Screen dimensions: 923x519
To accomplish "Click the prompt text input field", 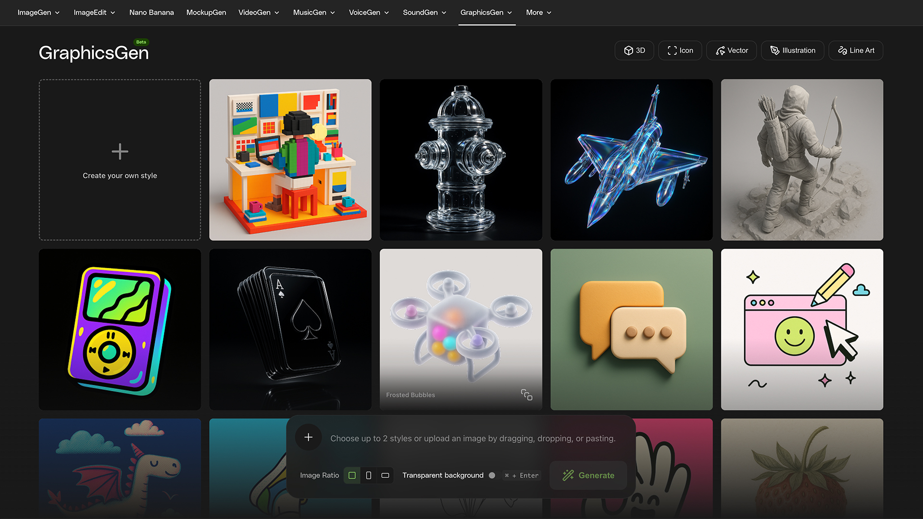I will pyautogui.click(x=473, y=438).
